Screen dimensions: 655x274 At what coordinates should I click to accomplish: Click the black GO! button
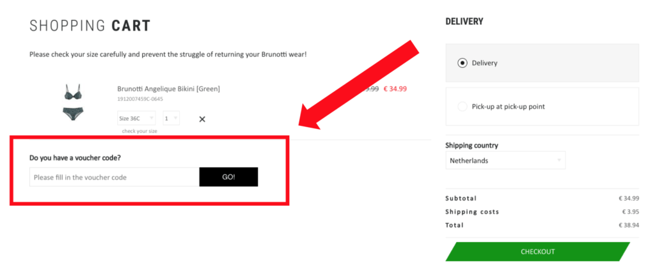228,178
